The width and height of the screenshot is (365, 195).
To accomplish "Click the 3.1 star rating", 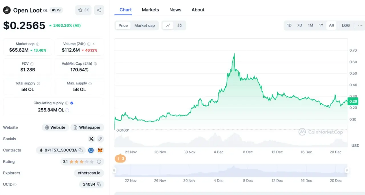I will click(78, 162).
